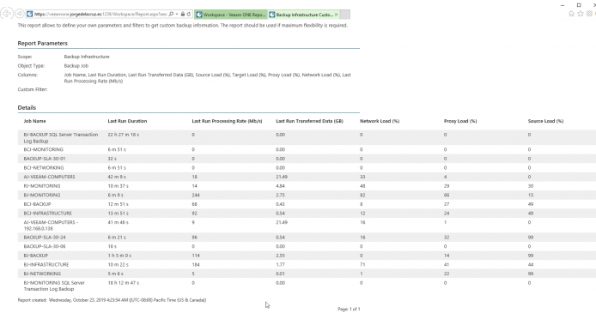Expand the address bar dropdown arrow
This screenshot has width=596, height=319.
pyautogui.click(x=177, y=14)
